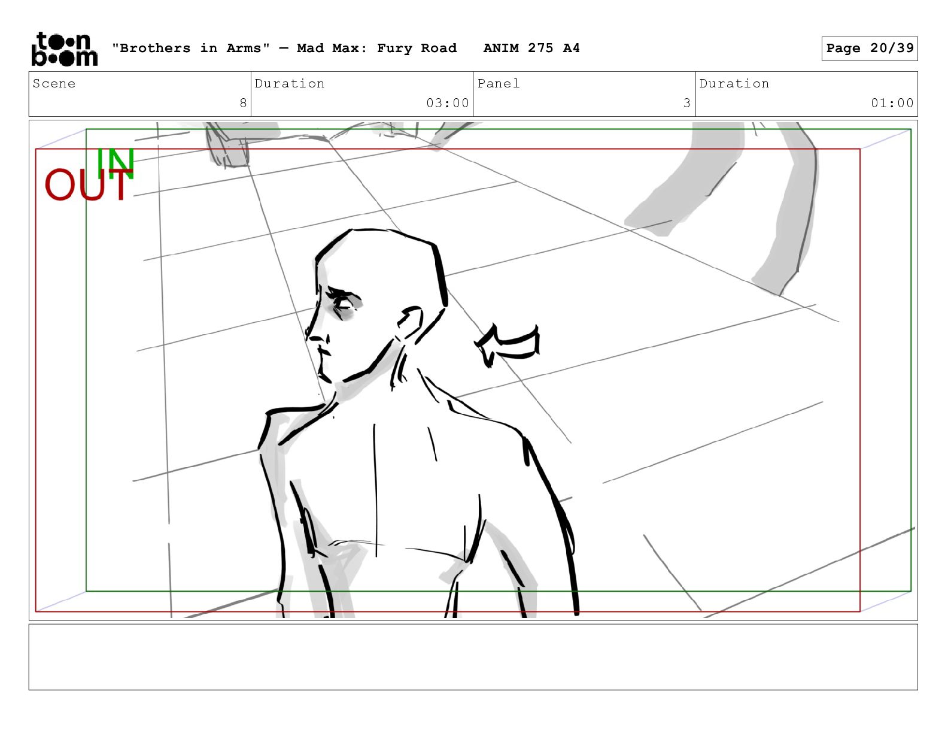Click the empty notes box below panel

473,657
